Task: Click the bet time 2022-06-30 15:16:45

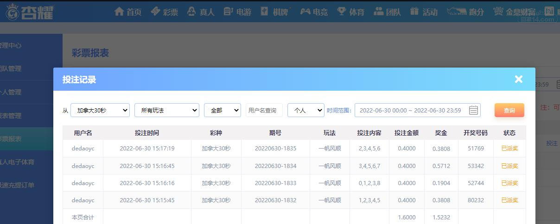Action: pyautogui.click(x=147, y=166)
